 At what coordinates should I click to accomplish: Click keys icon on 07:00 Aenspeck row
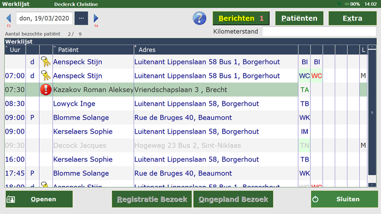pos(46,76)
